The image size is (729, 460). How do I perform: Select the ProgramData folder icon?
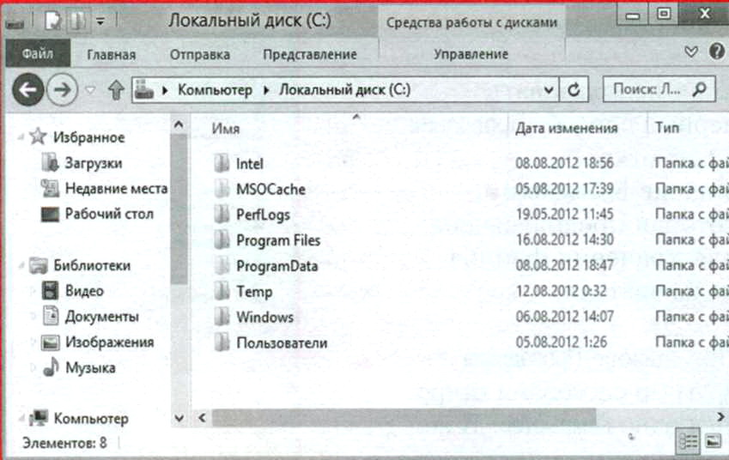222,265
